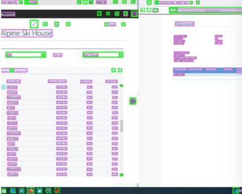Click the pencil edit icon above Alpine Ski House
The width and height of the screenshot is (242, 194).
(x=34, y=24)
